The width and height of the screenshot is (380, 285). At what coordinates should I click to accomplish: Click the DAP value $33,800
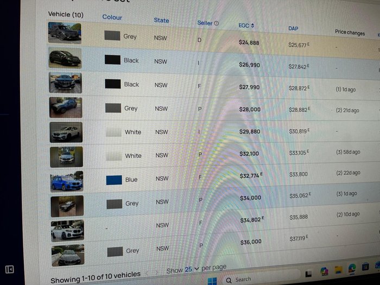(299, 174)
